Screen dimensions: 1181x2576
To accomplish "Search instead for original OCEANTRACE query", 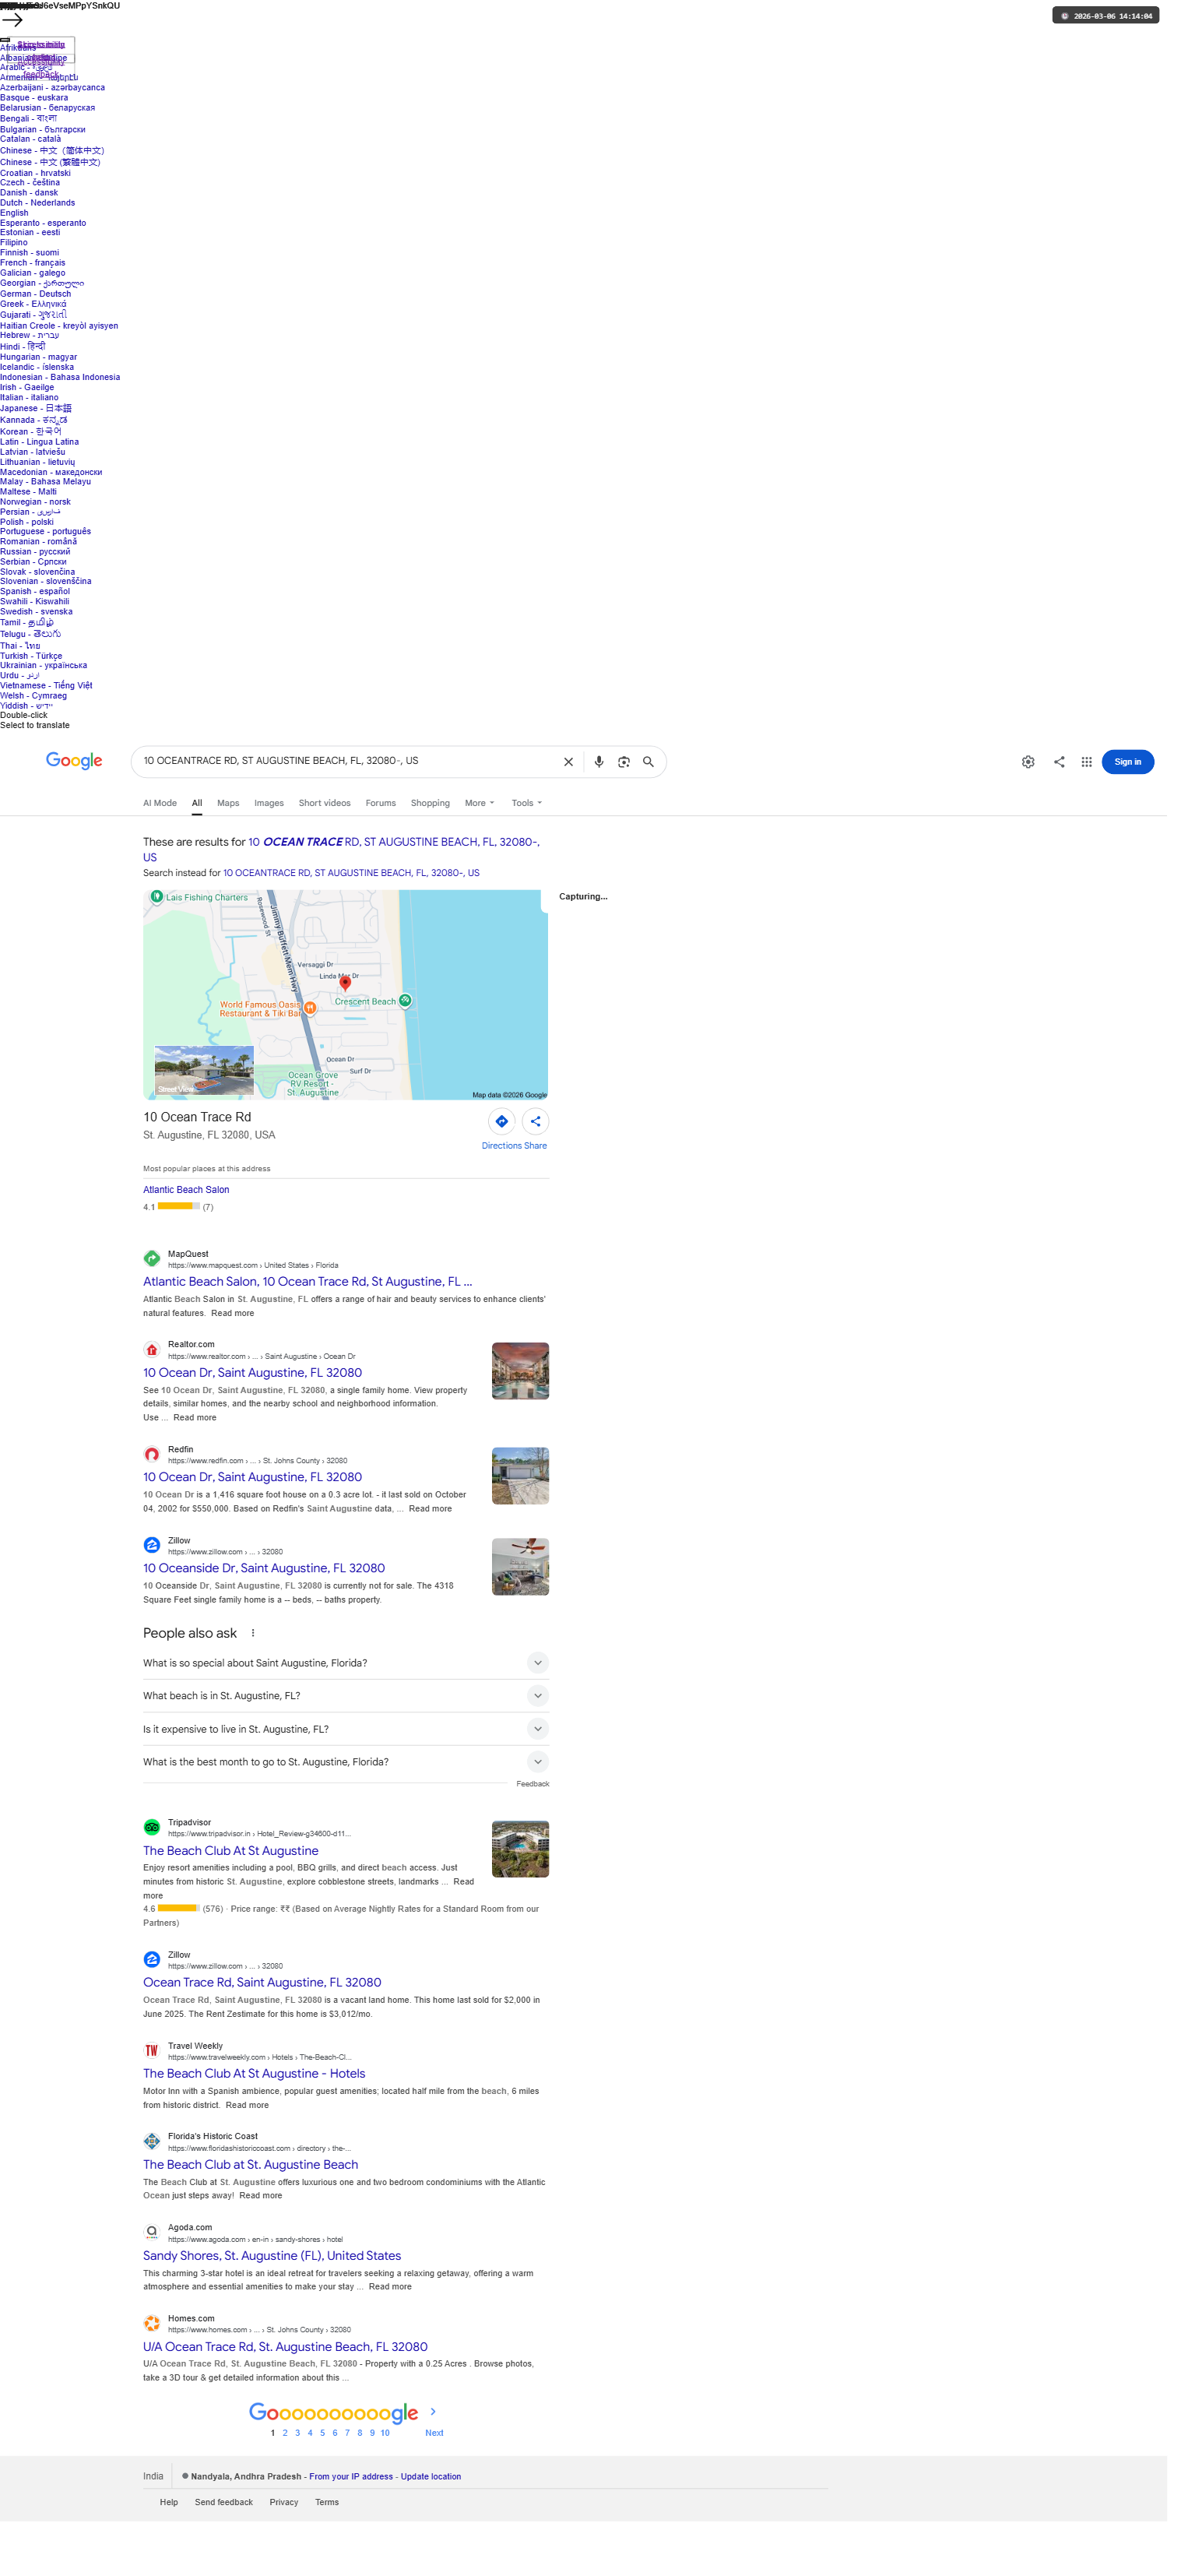I will [x=351, y=873].
